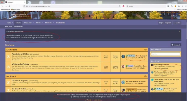The height and width of the screenshot is (101, 187).
Task: Open the avatar beside Wettbewerbe/Projekte's latest post
Action: point(123,67)
